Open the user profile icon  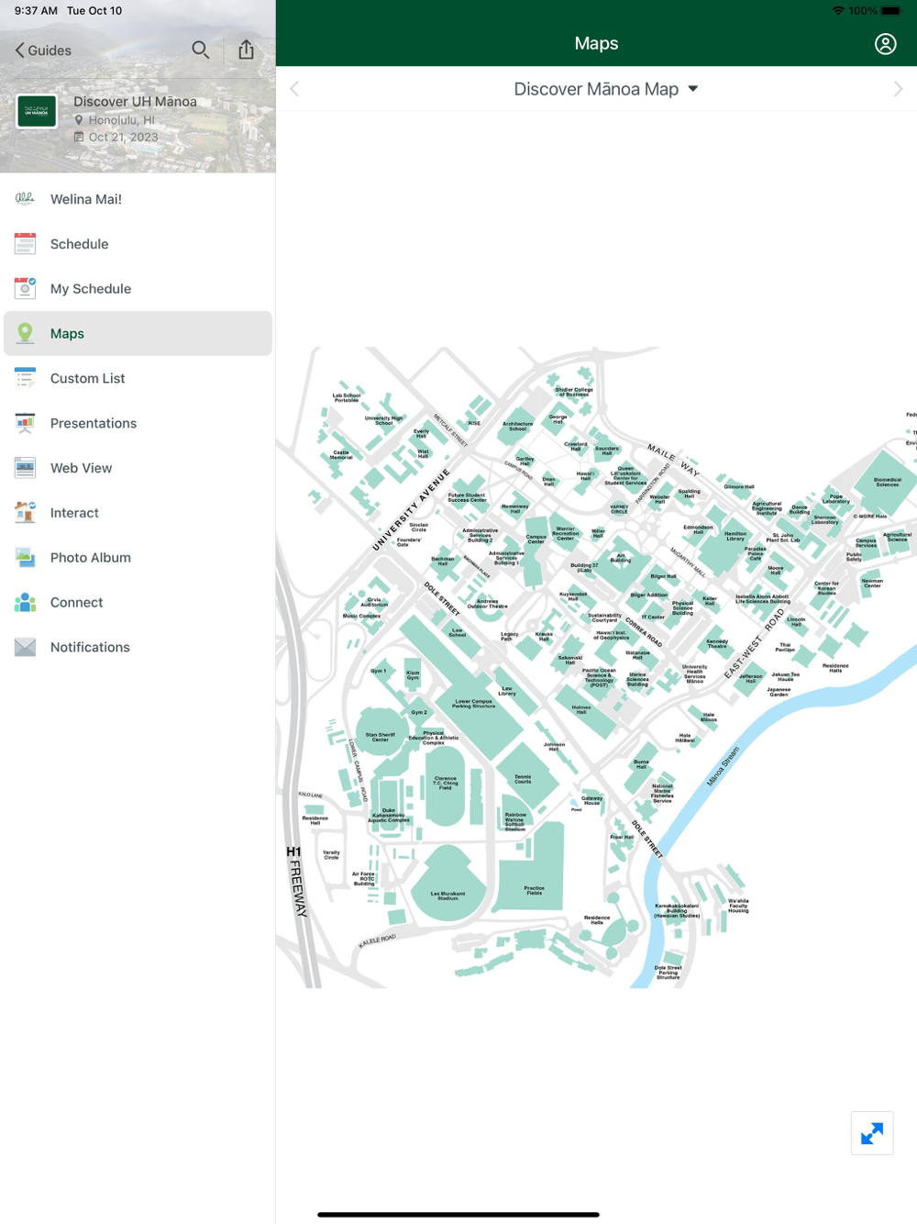885,44
